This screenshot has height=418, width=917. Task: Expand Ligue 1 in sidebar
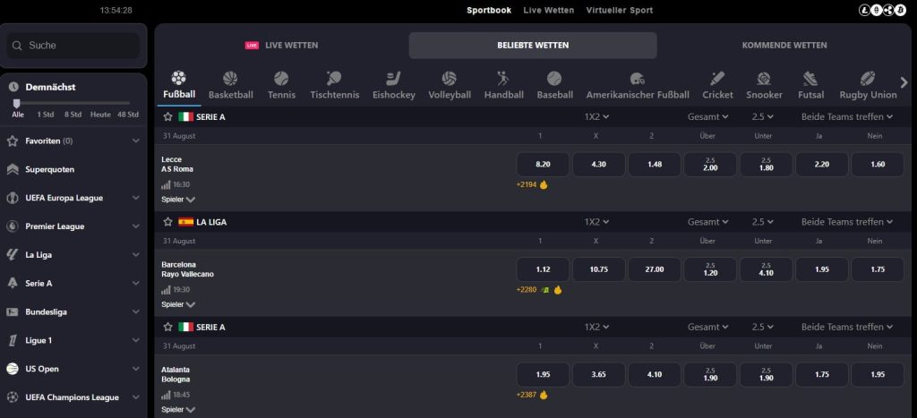pos(136,340)
